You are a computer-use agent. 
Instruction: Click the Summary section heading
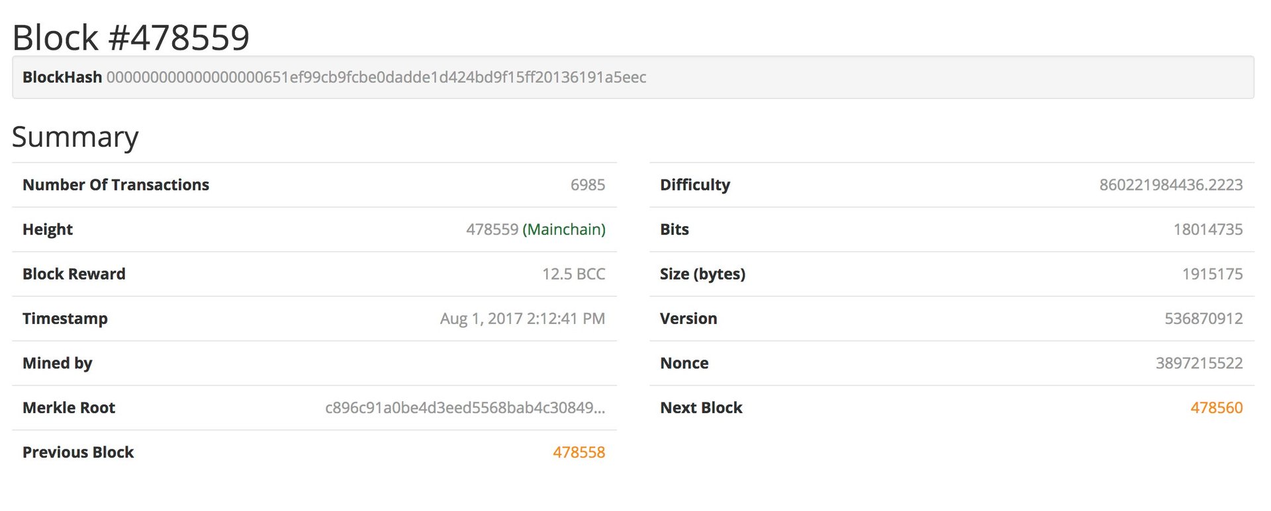coord(75,137)
